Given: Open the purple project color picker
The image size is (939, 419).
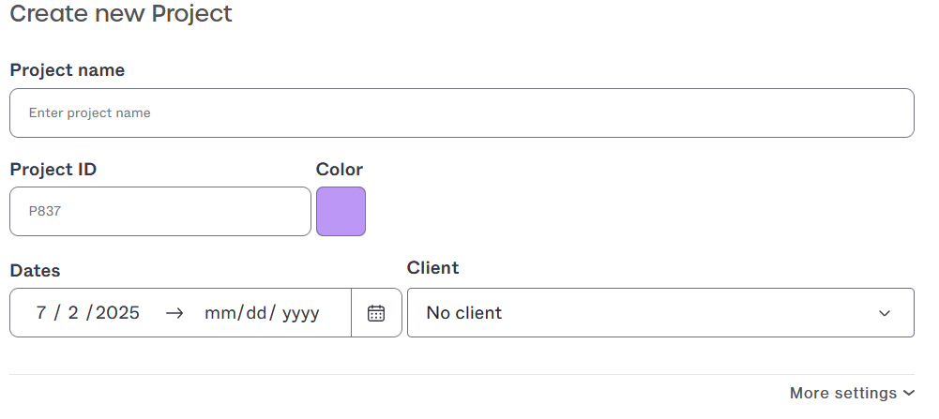Looking at the screenshot, I should point(341,211).
